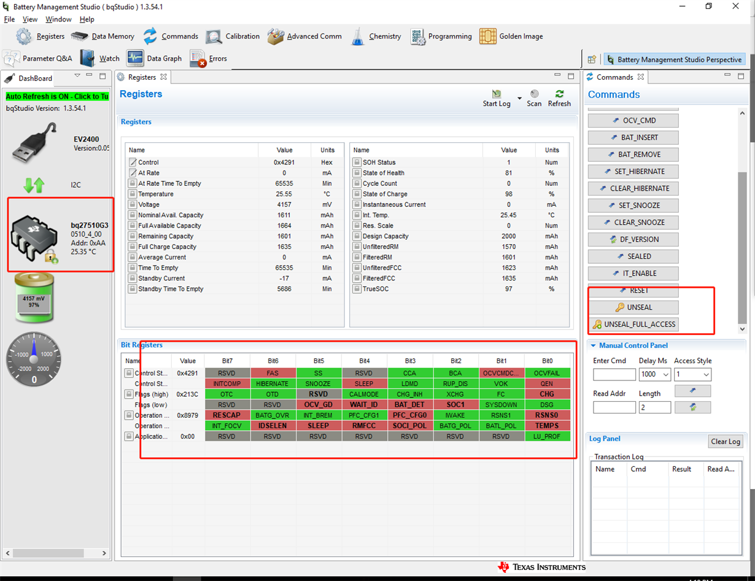Close the Registers tab

(164, 77)
